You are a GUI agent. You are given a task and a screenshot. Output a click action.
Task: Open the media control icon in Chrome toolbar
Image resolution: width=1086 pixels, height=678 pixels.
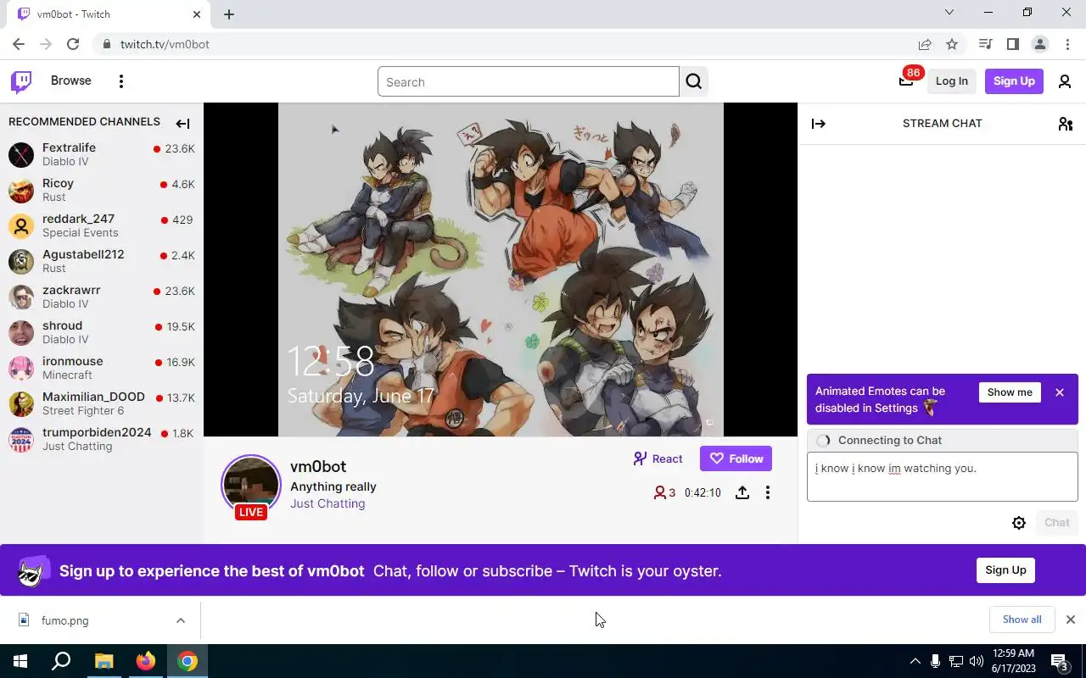click(985, 44)
